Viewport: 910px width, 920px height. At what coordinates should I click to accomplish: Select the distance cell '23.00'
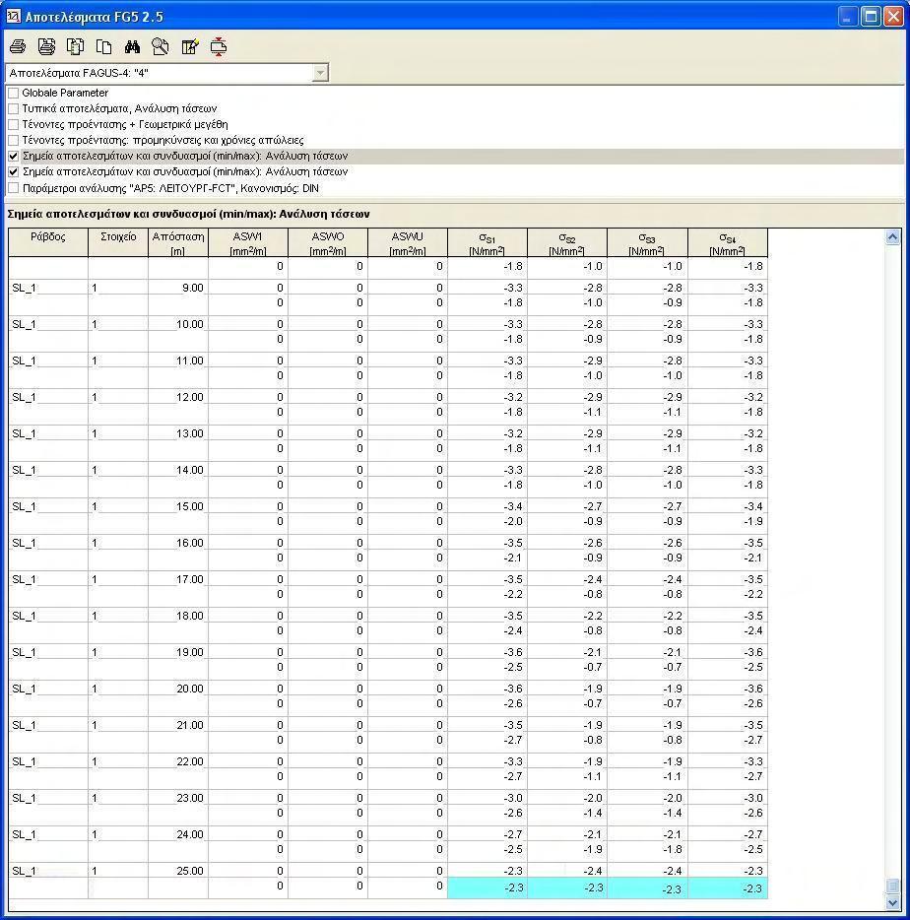[x=178, y=798]
